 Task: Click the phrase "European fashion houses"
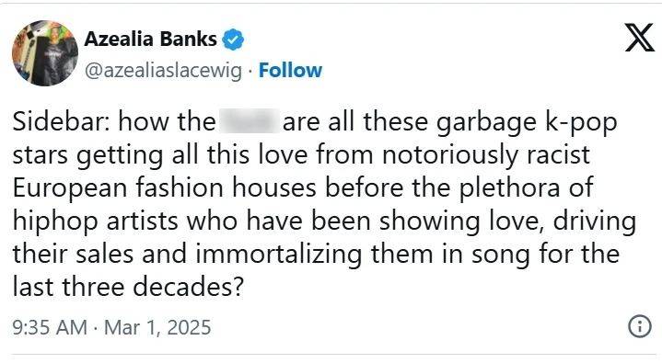click(164, 188)
